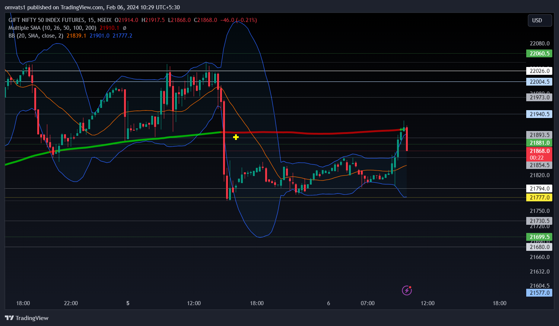The width and height of the screenshot is (559, 326).
Task: Select the gray 21893.5 price label
Action: coord(539,135)
